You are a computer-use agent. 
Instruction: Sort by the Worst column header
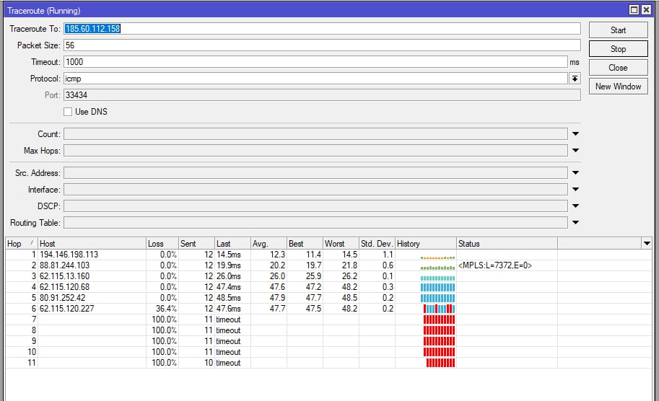[341, 244]
